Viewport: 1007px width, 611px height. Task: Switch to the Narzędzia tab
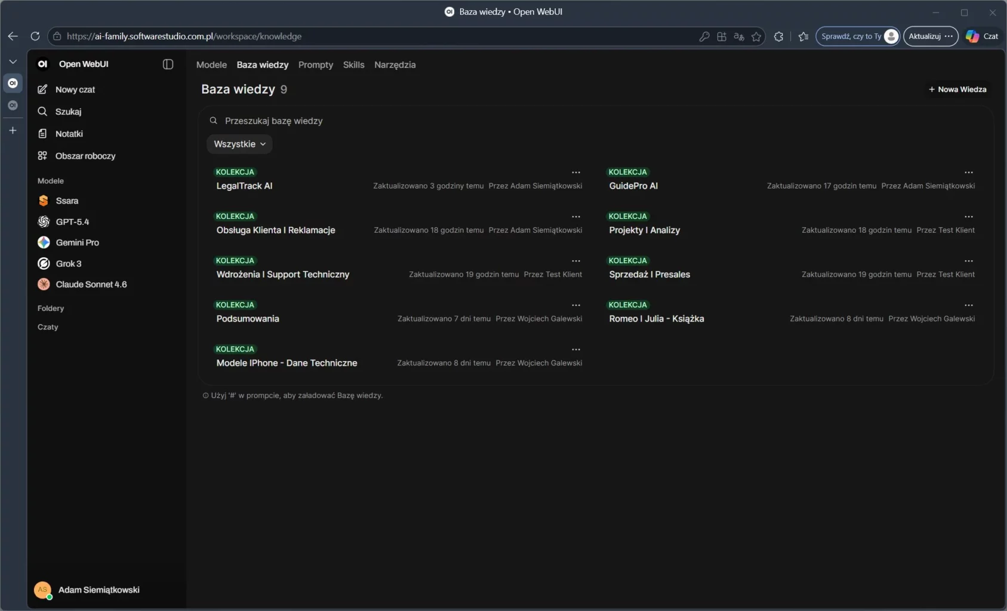(x=395, y=65)
